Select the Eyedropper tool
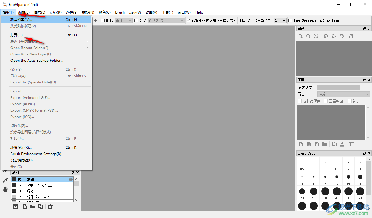The height and width of the screenshot is (218, 372). pos(5,181)
